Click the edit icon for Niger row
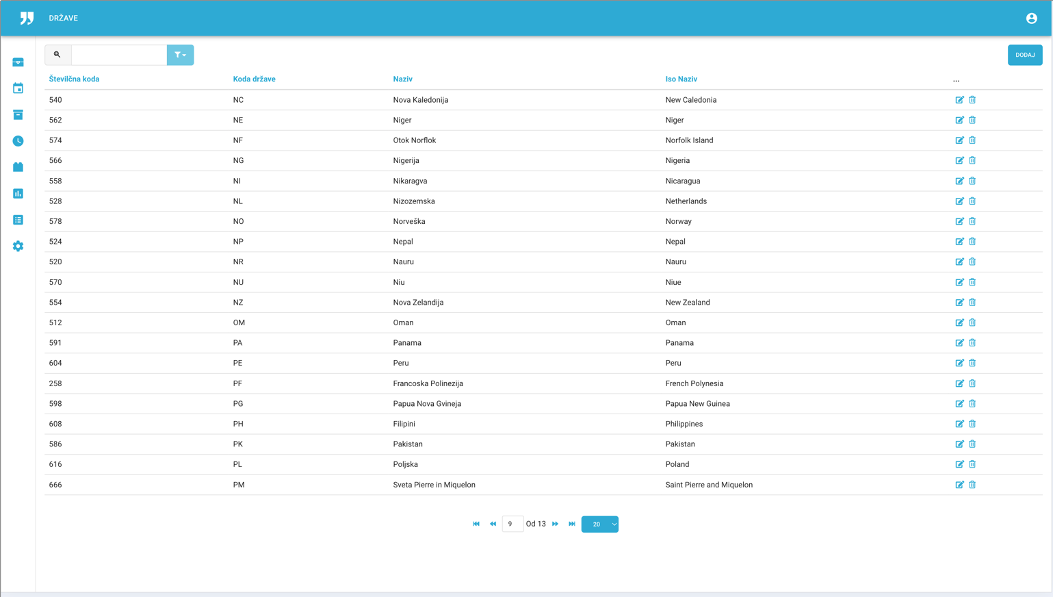 [x=959, y=120]
